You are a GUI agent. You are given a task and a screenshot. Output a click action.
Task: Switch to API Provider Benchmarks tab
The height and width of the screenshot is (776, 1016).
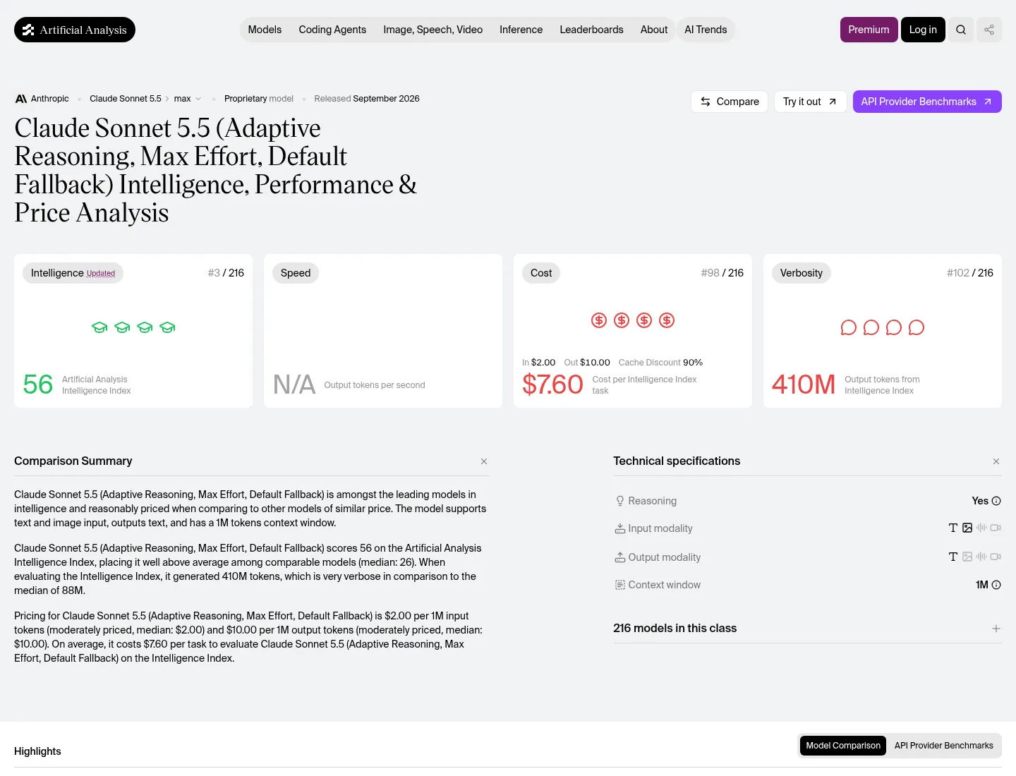point(944,746)
